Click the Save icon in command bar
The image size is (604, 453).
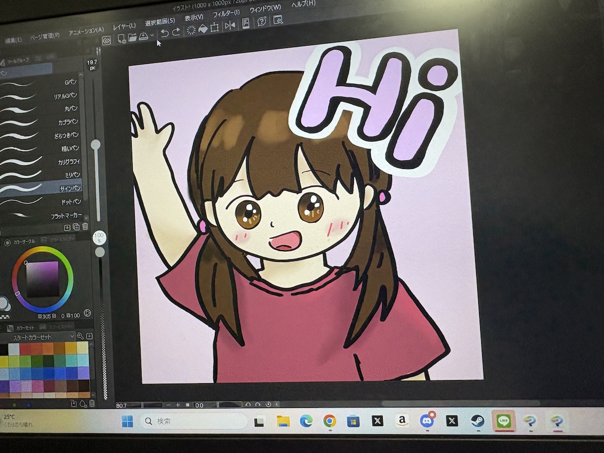(144, 36)
